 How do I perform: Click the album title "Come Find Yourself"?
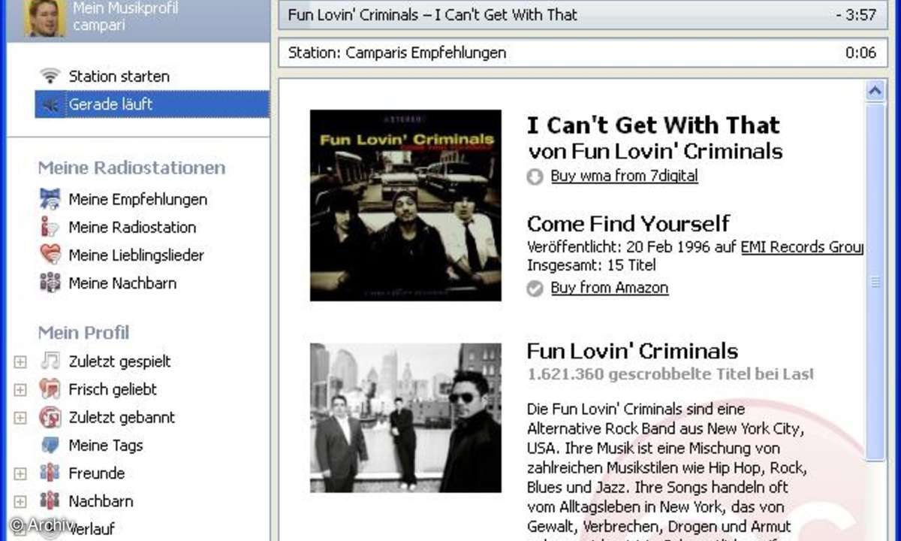pos(628,223)
